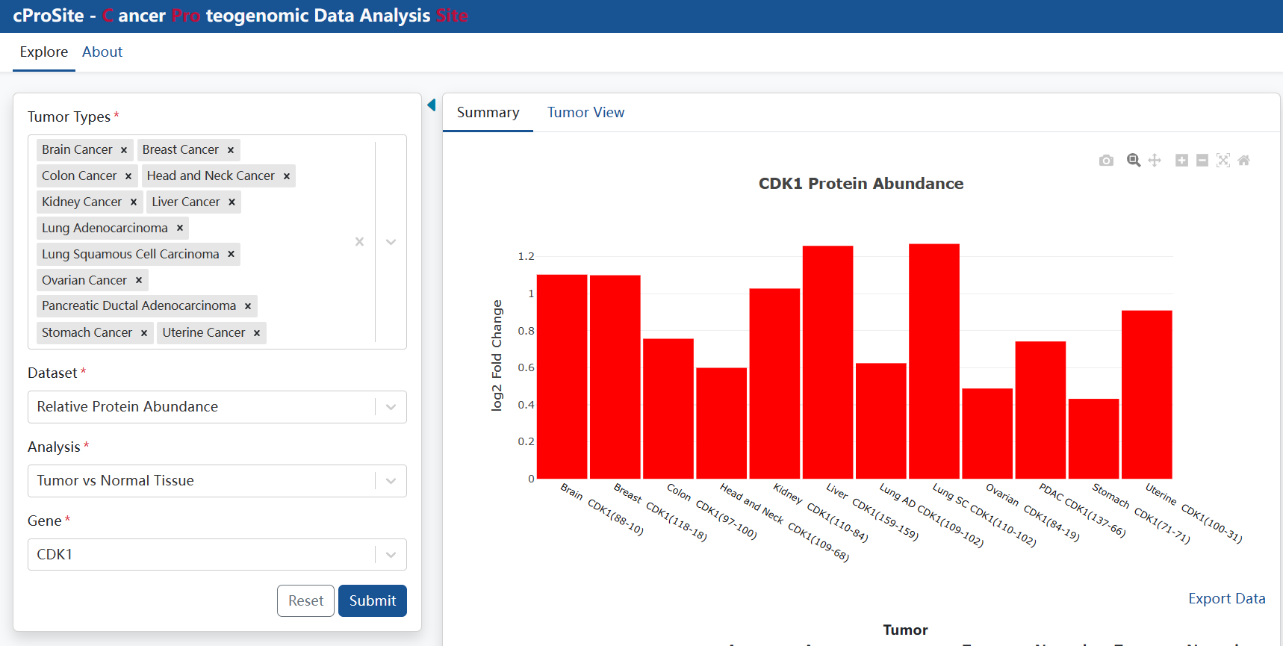
Task: Click the Zoom out minus icon
Action: pyautogui.click(x=1202, y=161)
